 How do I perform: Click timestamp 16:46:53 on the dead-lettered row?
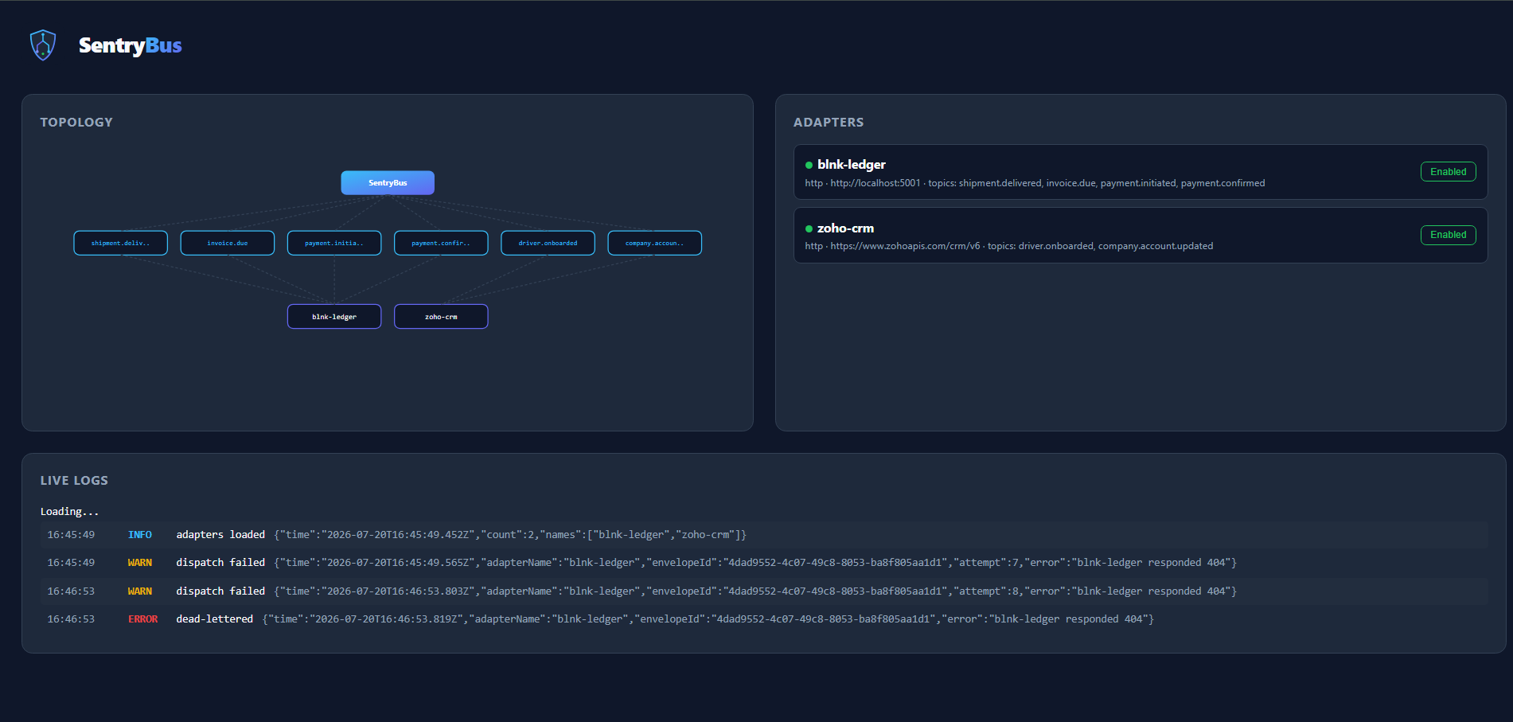click(71, 619)
